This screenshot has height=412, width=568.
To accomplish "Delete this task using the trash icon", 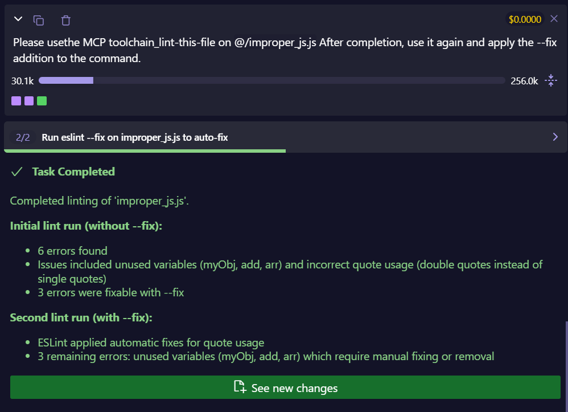I will point(65,19).
